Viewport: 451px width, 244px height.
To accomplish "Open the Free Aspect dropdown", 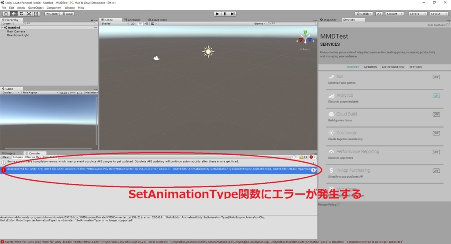I will [x=40, y=93].
